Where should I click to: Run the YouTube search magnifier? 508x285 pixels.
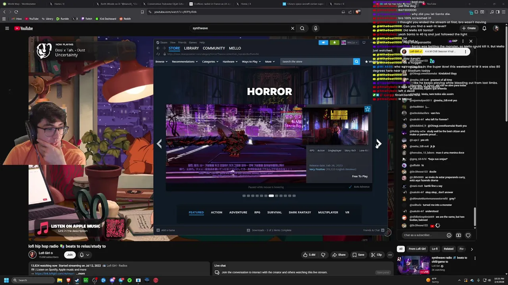(x=302, y=28)
